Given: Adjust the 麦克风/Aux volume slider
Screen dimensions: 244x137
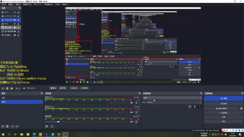Looking at the screenshot, I should [x=111, y=103].
